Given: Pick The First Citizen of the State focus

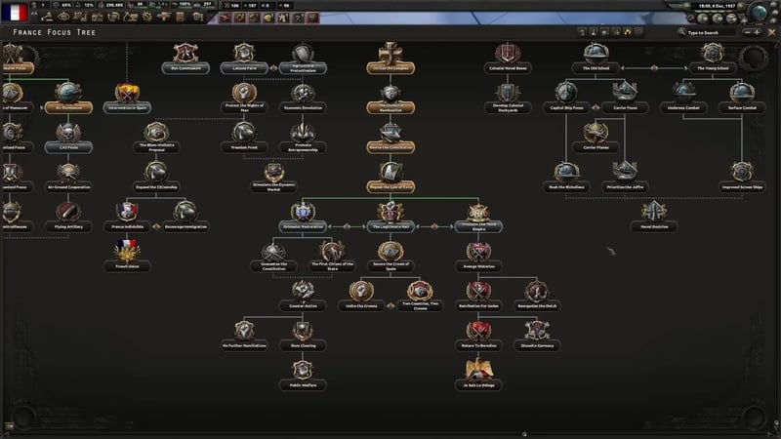Looking at the screenshot, I should (x=332, y=257).
